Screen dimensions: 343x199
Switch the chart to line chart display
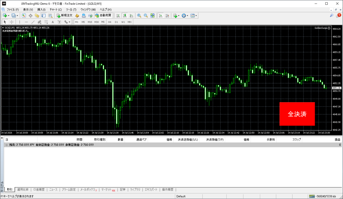pos(131,15)
